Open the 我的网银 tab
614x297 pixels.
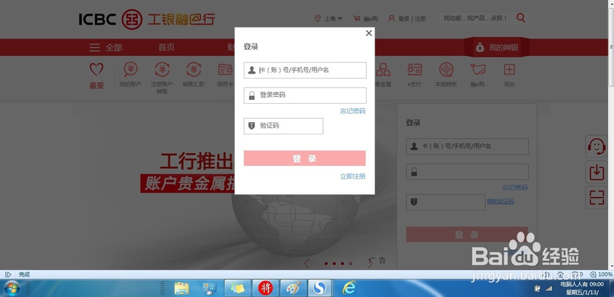(x=497, y=47)
